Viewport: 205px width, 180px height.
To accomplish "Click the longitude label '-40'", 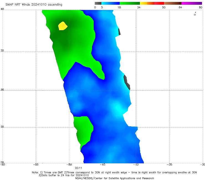I will pos(136,164).
